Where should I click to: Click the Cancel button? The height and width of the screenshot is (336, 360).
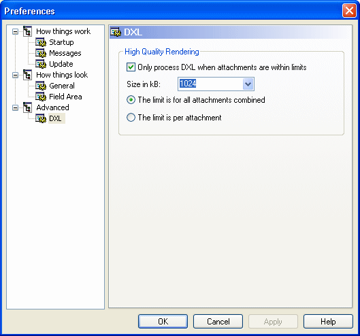(x=218, y=321)
